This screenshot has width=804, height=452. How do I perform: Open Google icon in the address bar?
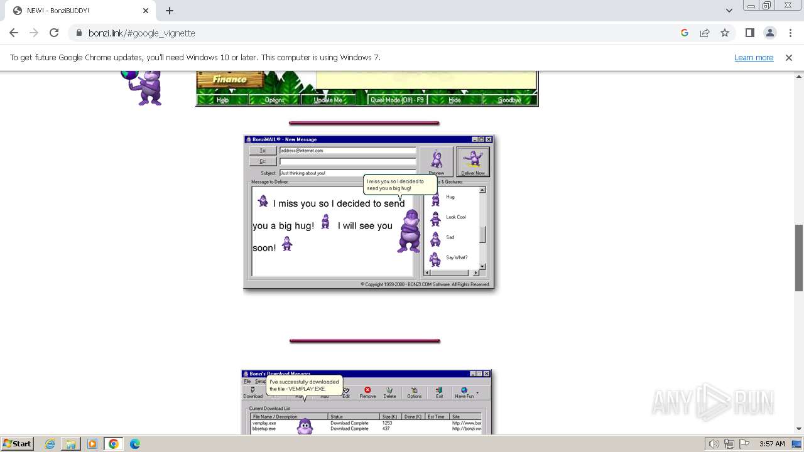tap(685, 33)
